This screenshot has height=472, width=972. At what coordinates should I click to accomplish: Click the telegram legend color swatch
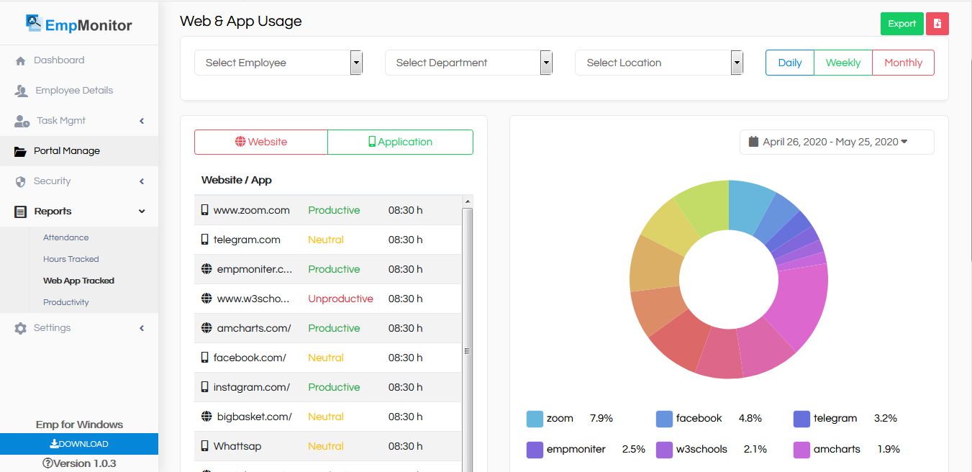(801, 419)
